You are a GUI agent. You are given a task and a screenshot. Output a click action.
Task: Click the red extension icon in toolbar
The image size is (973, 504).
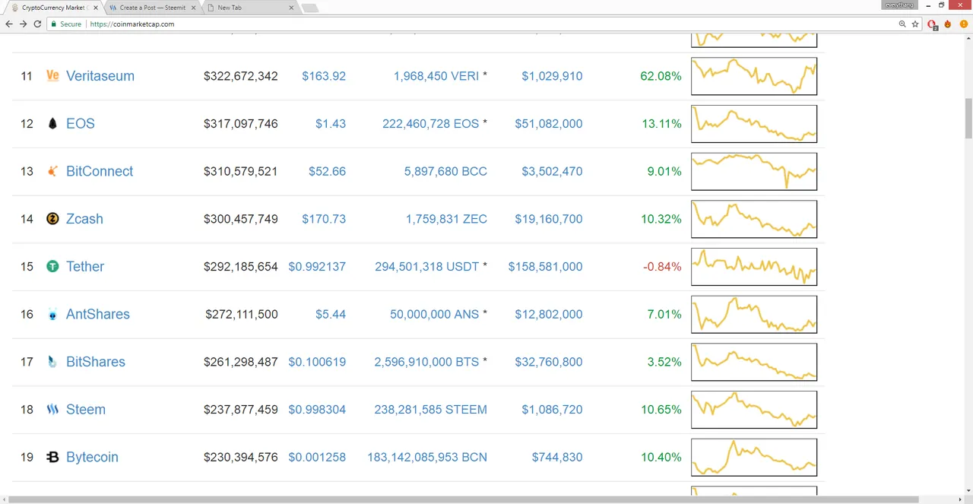(x=933, y=24)
